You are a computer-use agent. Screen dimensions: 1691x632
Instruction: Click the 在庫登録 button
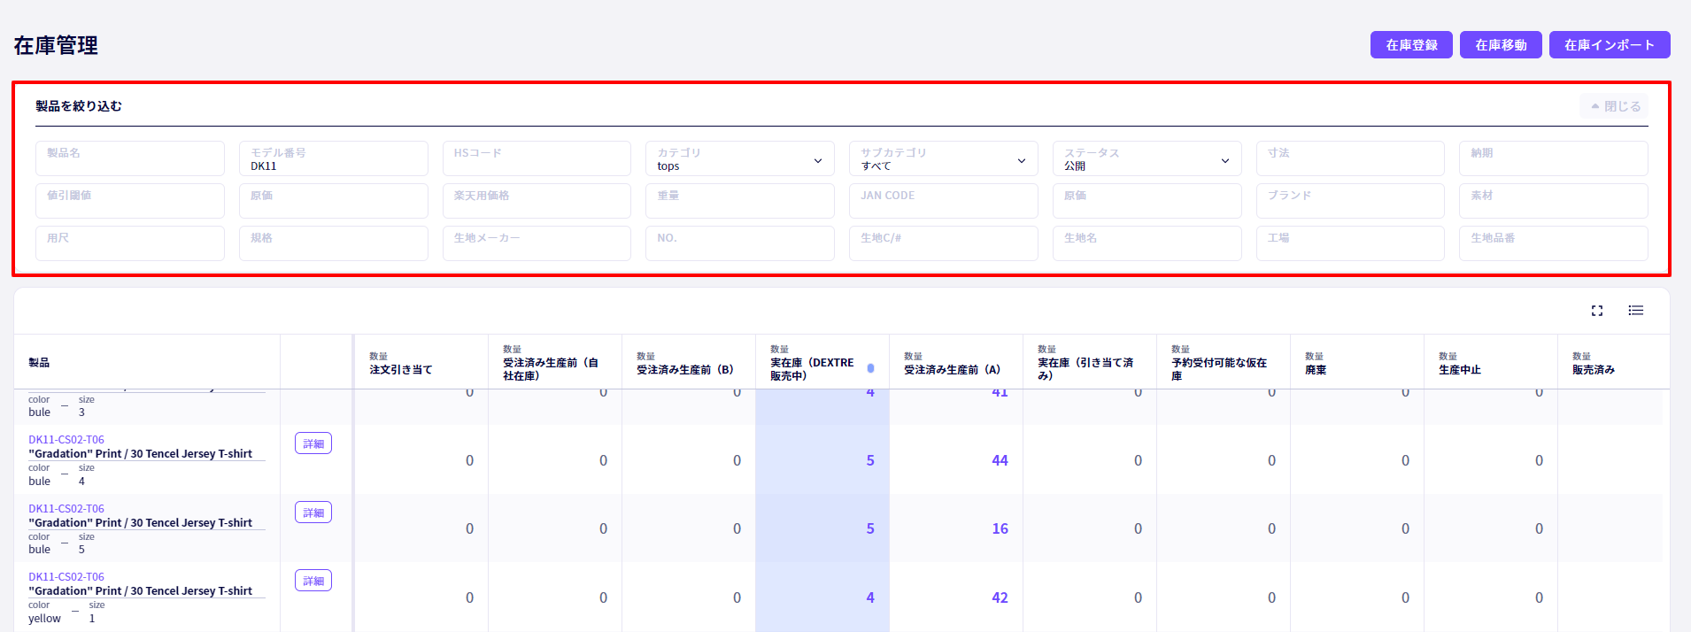point(1411,45)
